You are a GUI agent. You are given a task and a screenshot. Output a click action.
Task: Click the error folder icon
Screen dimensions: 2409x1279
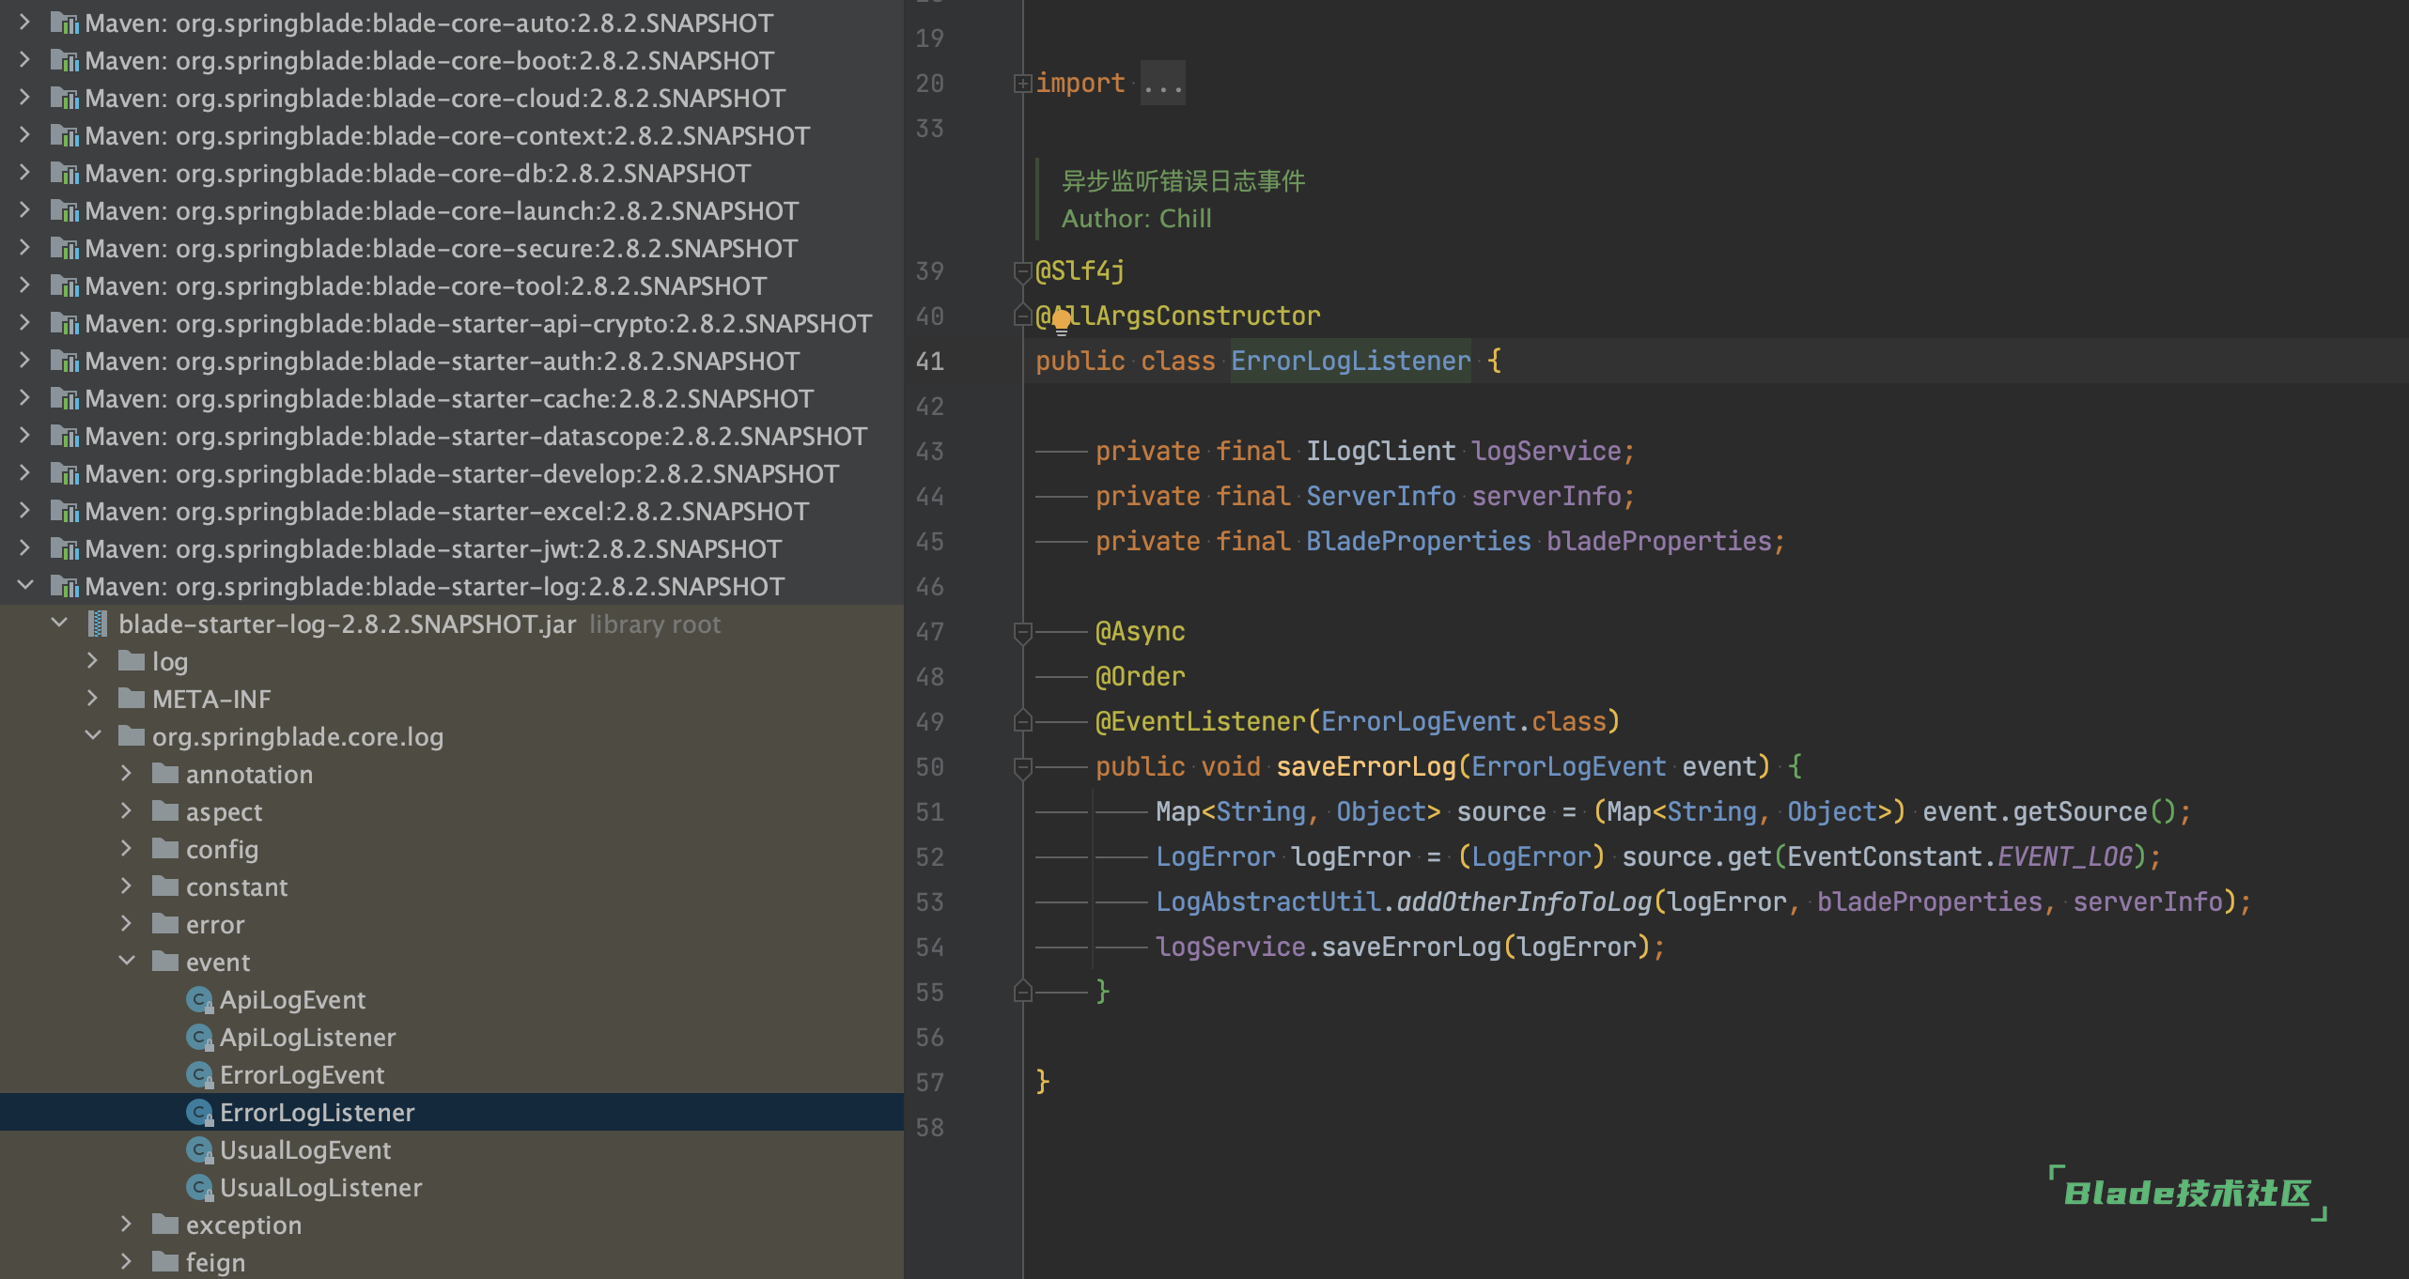[165, 924]
